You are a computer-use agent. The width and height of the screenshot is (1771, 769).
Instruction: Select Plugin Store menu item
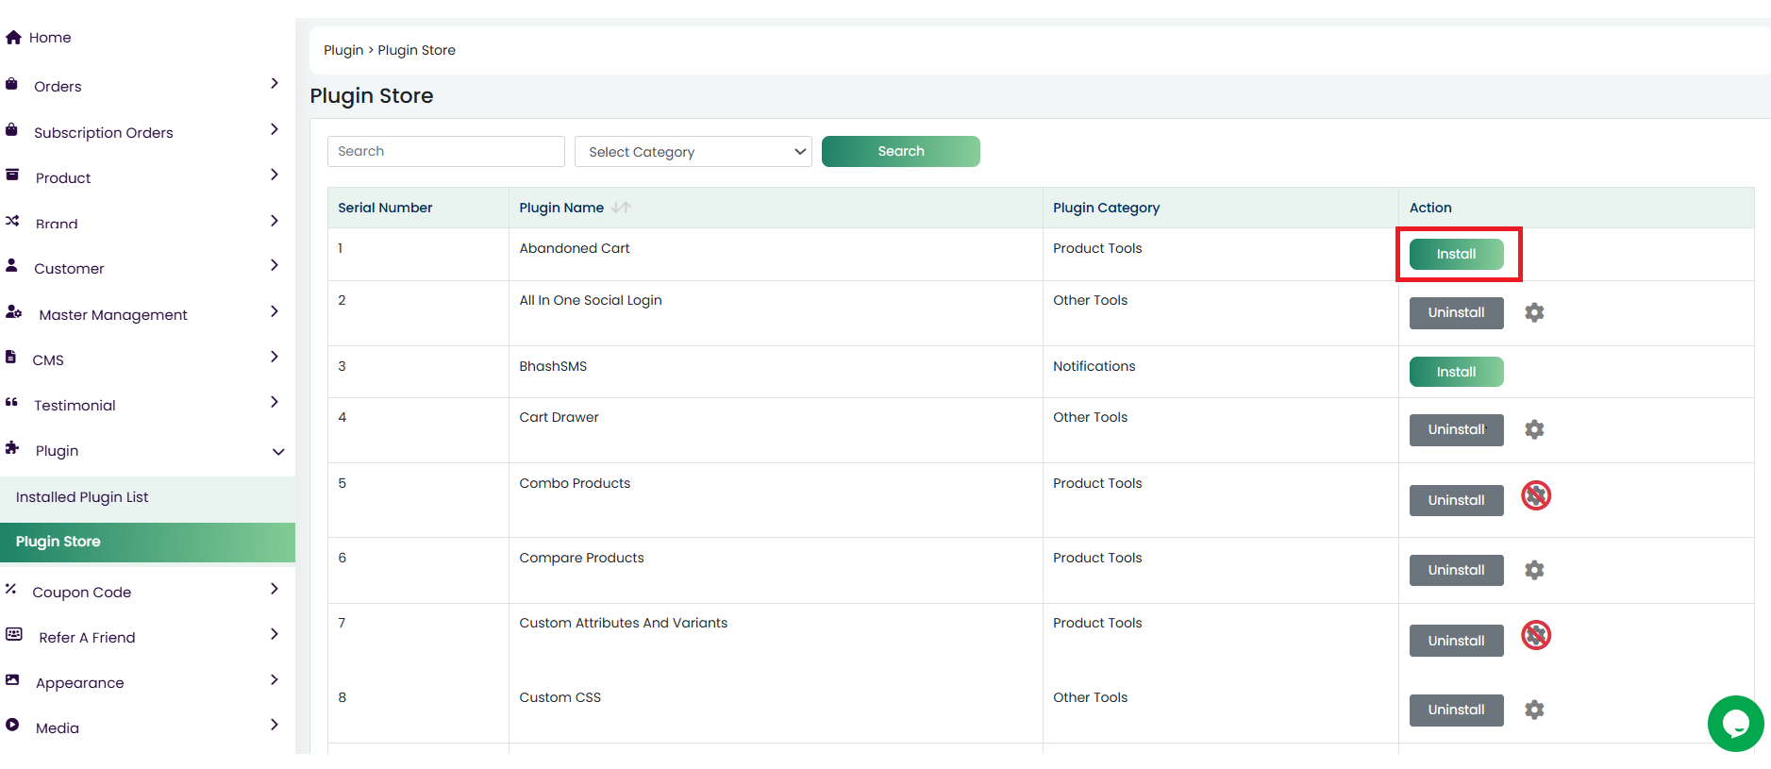tap(58, 542)
